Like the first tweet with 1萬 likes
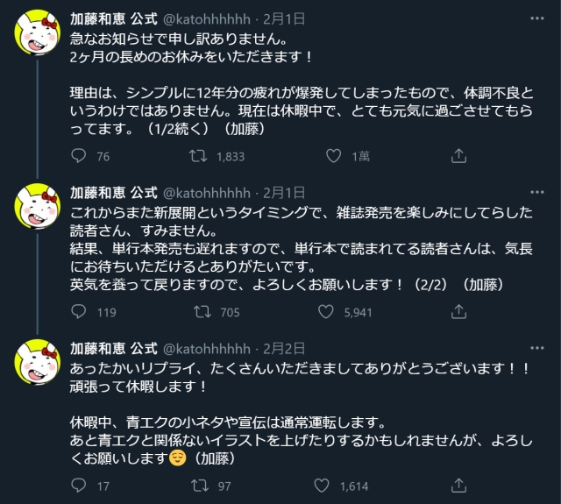This screenshot has width=561, height=504. pos(333,157)
